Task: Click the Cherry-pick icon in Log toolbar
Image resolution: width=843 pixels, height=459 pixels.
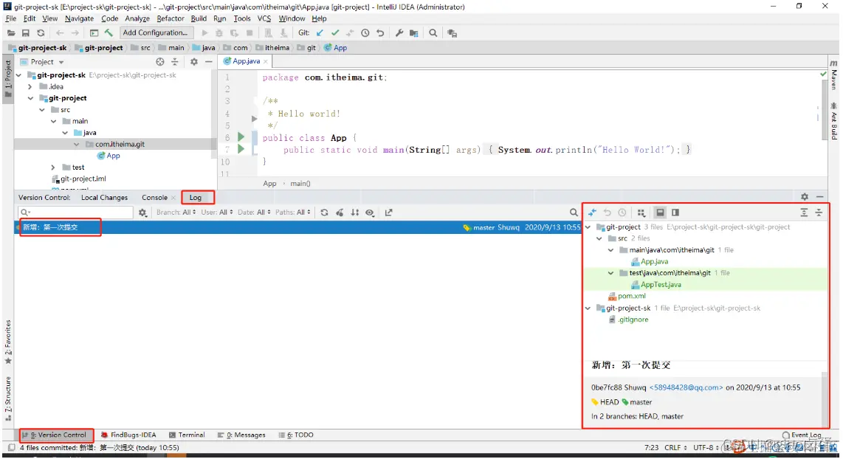Action: pyautogui.click(x=340, y=213)
